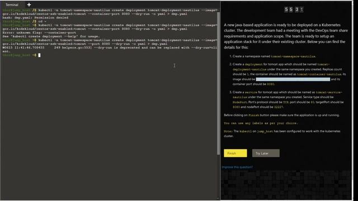Click 'You can use any labels' note
Screen dimensions: 358x201
click(x=261, y=123)
